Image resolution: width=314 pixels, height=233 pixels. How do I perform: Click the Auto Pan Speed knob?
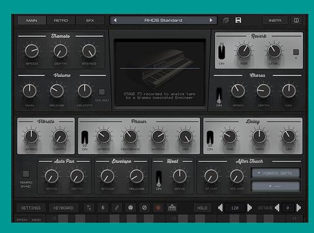52,176
